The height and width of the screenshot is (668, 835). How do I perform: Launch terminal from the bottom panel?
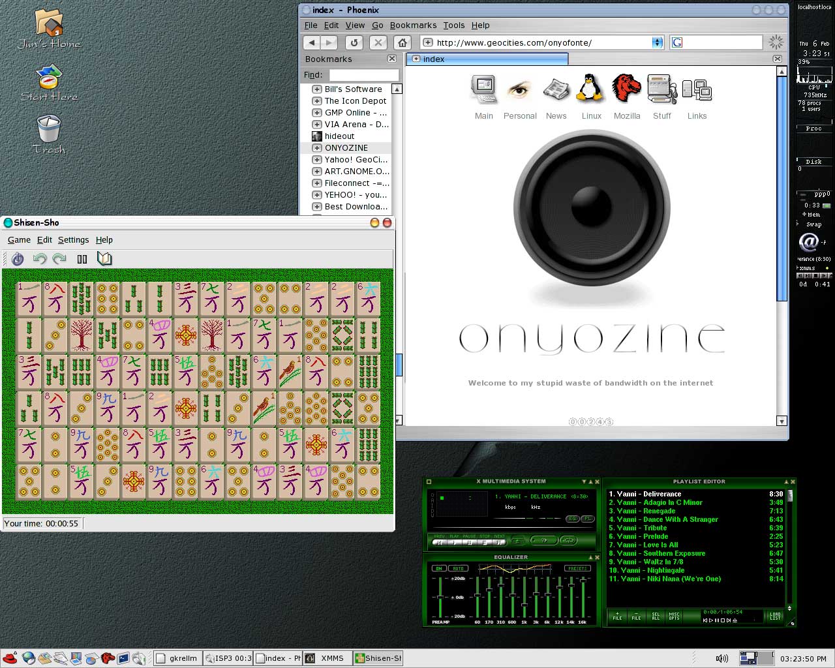coord(123,658)
